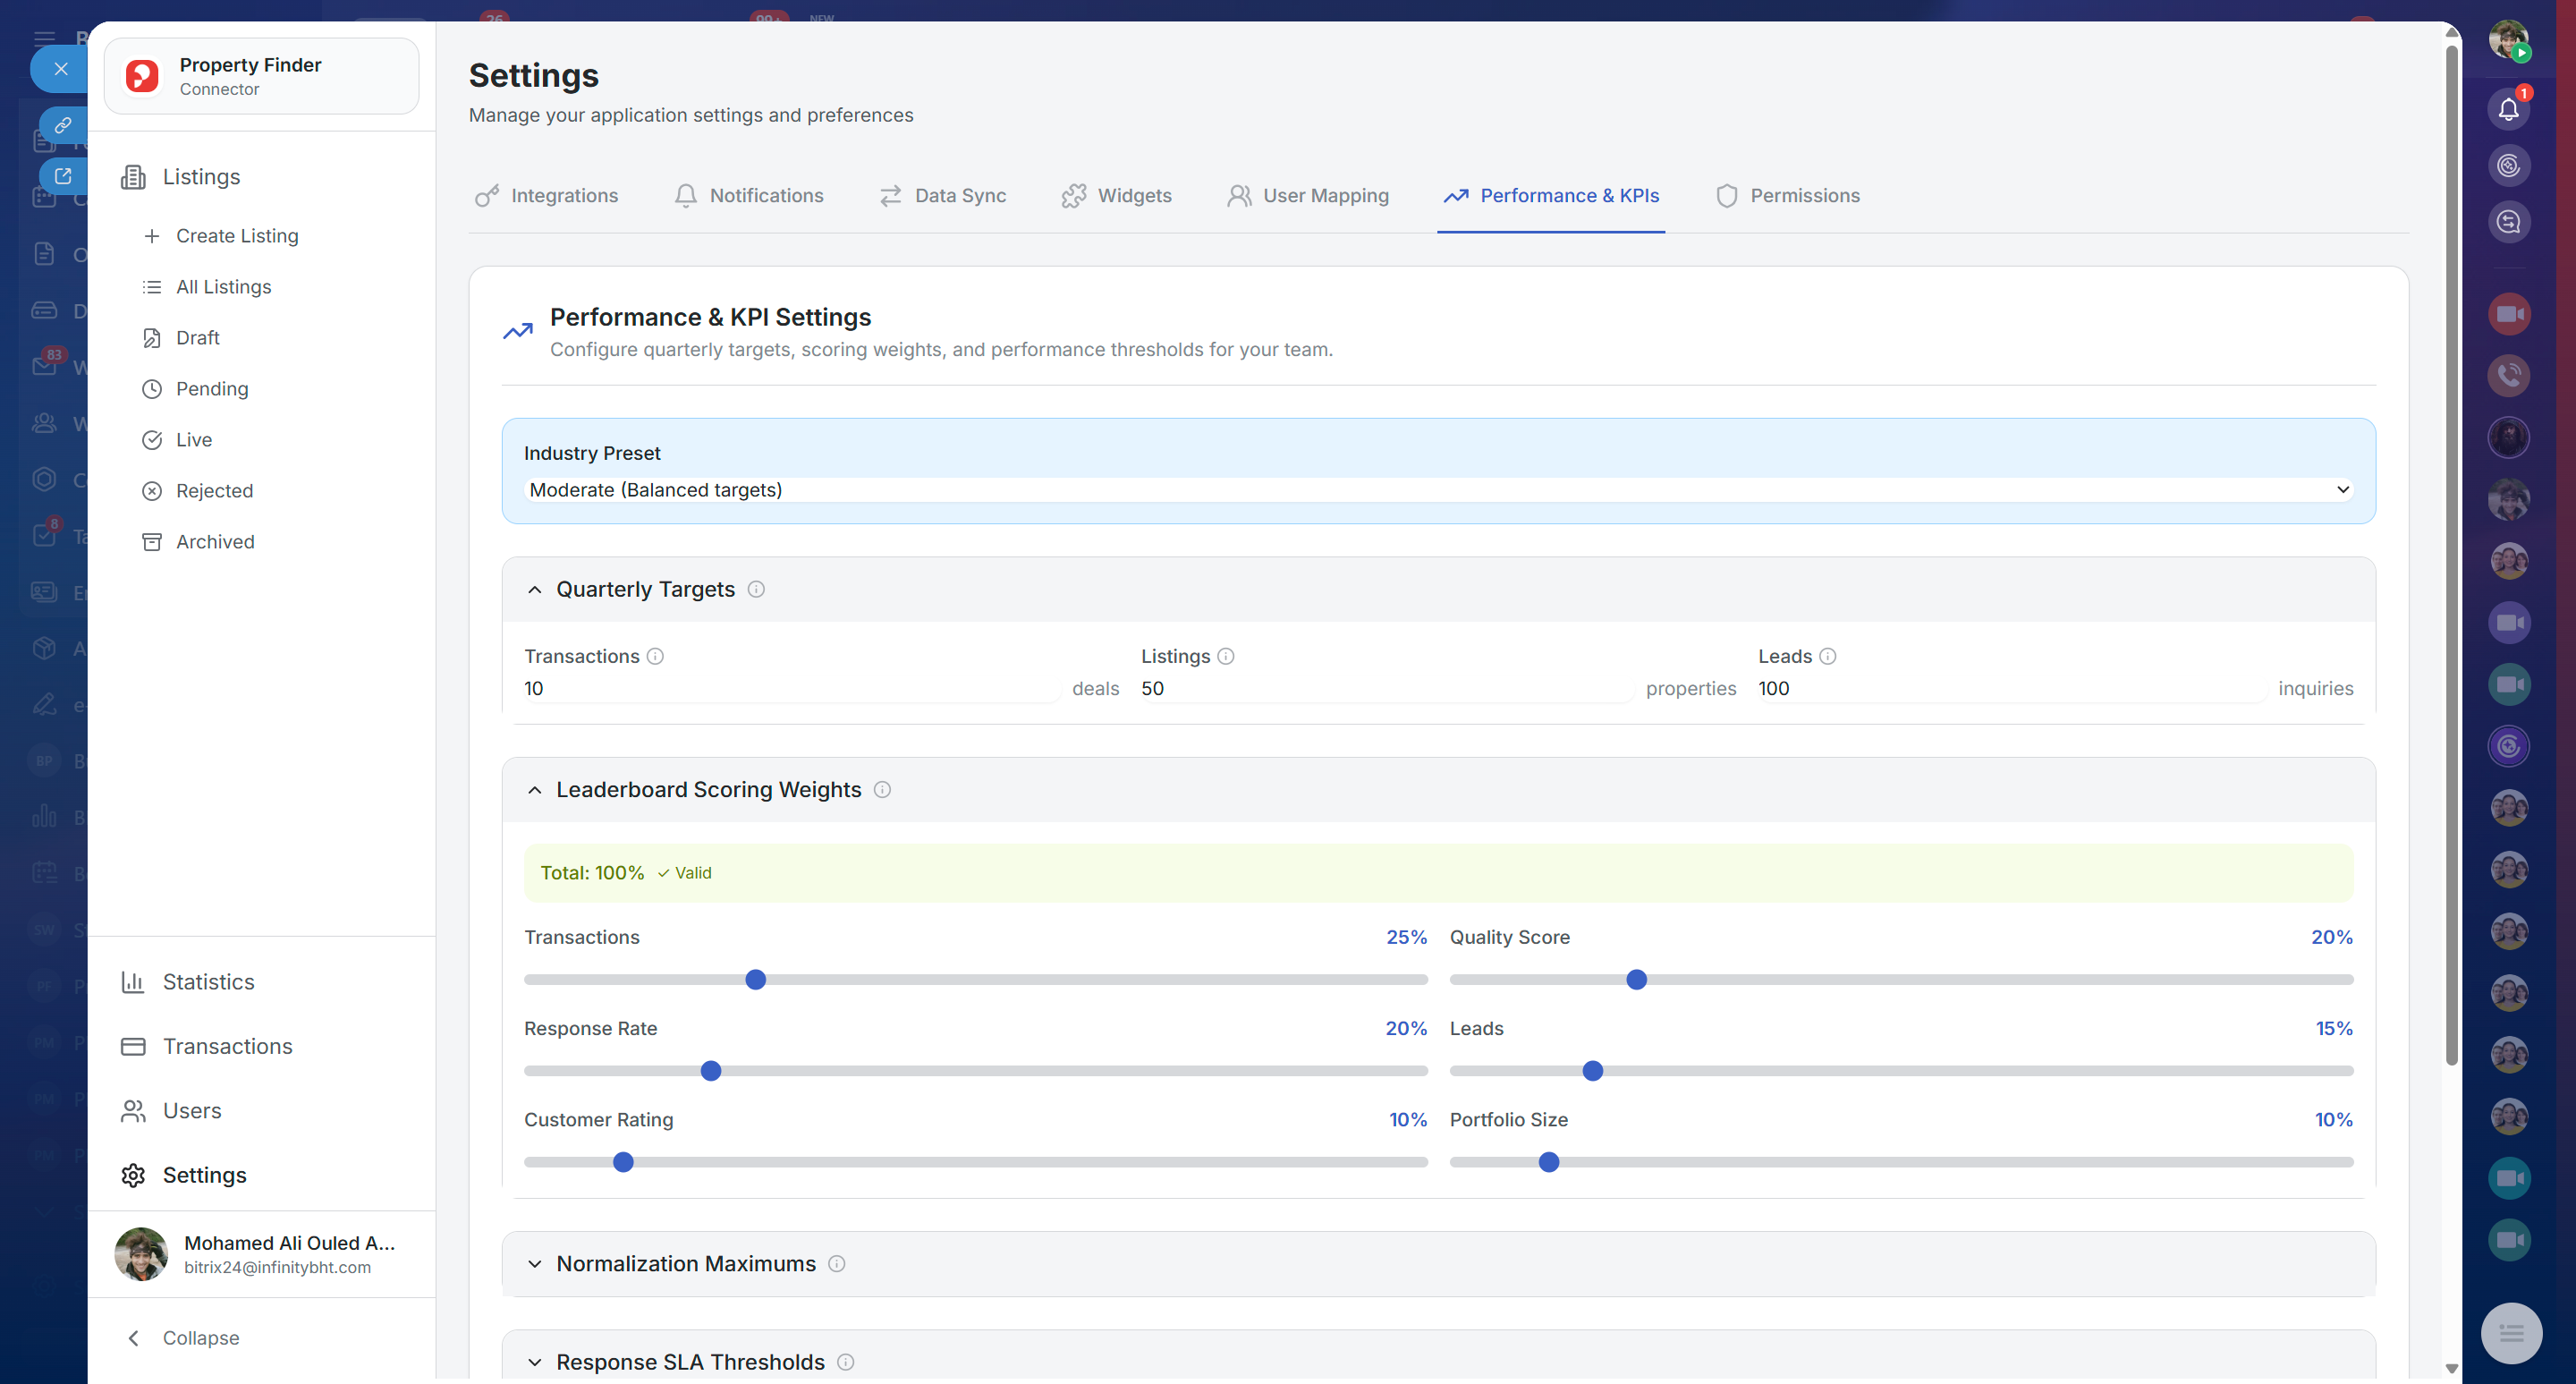Open Create Listing in sidebar
This screenshot has width=2576, height=1384.
[236, 236]
